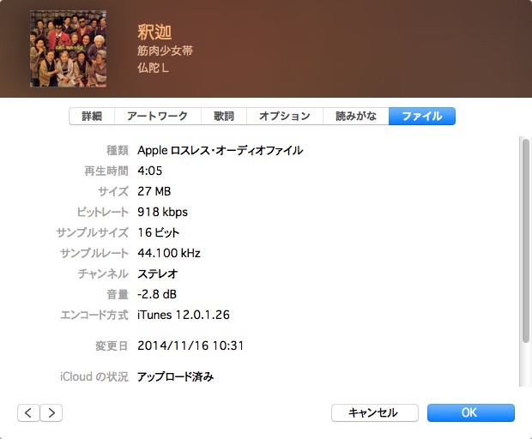Switch to the 読みがな tab
This screenshot has height=439, width=532.
click(x=355, y=117)
